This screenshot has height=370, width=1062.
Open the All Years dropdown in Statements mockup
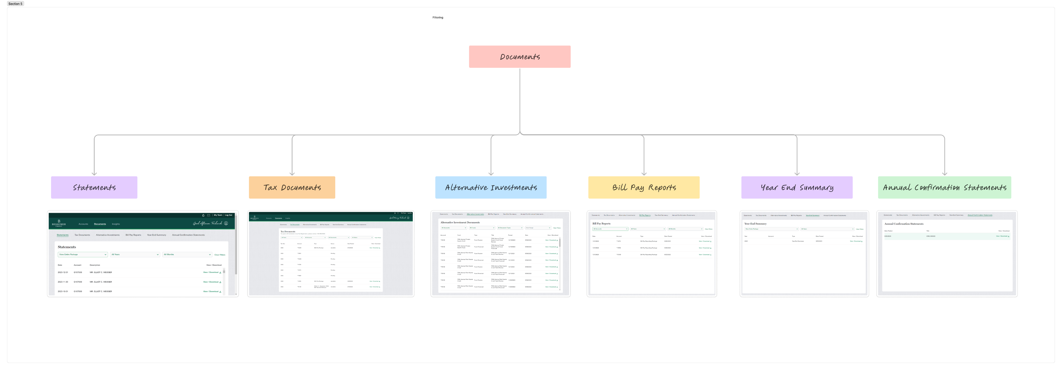coord(135,255)
